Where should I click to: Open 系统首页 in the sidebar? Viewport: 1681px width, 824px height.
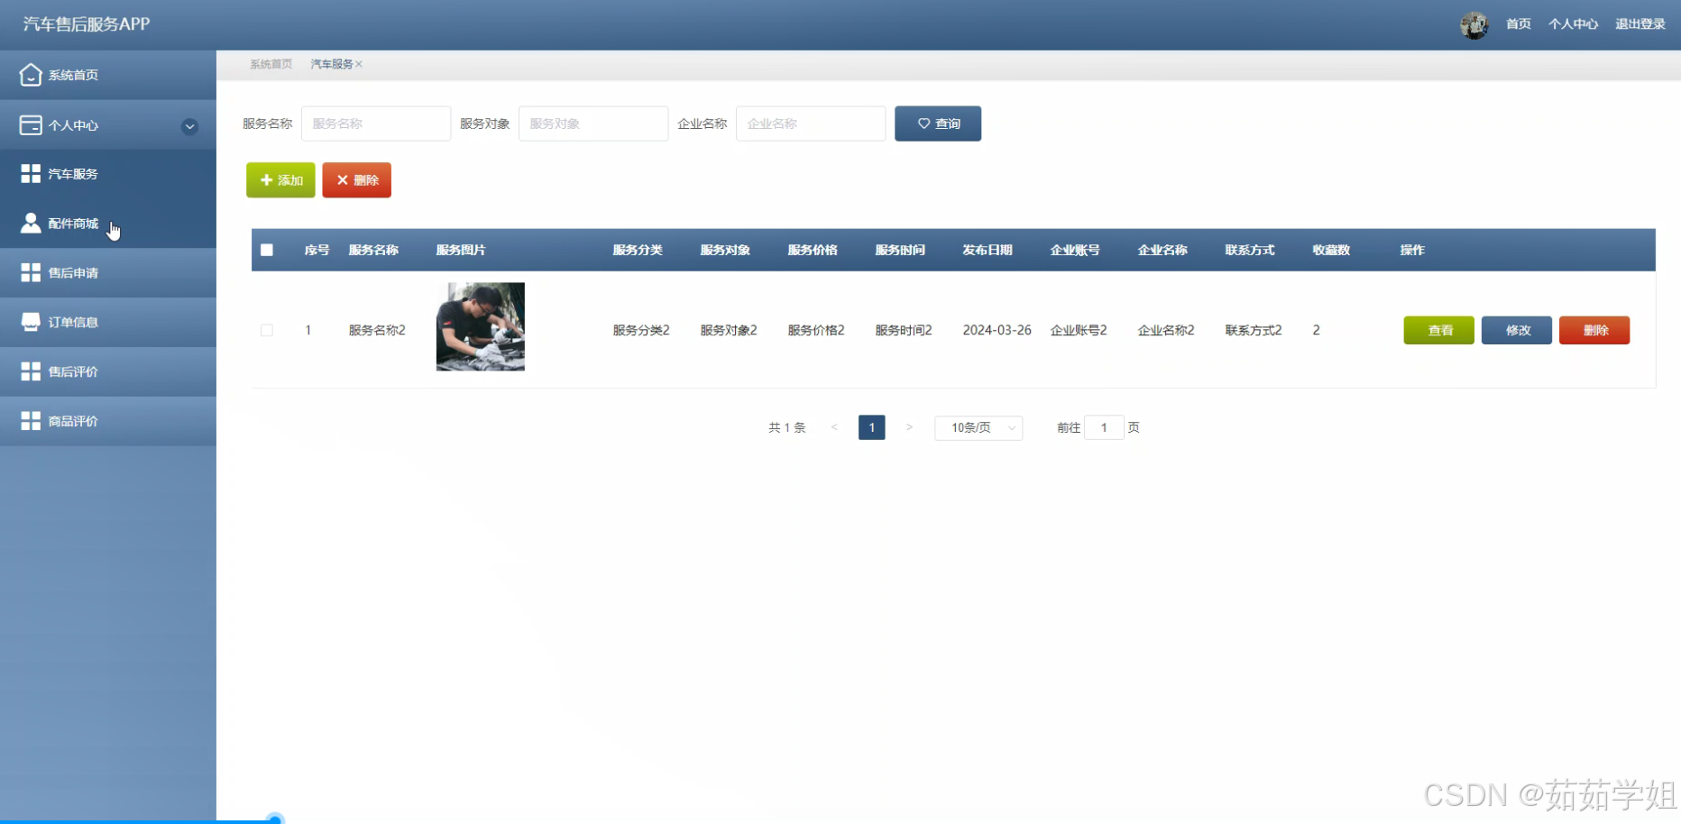108,75
